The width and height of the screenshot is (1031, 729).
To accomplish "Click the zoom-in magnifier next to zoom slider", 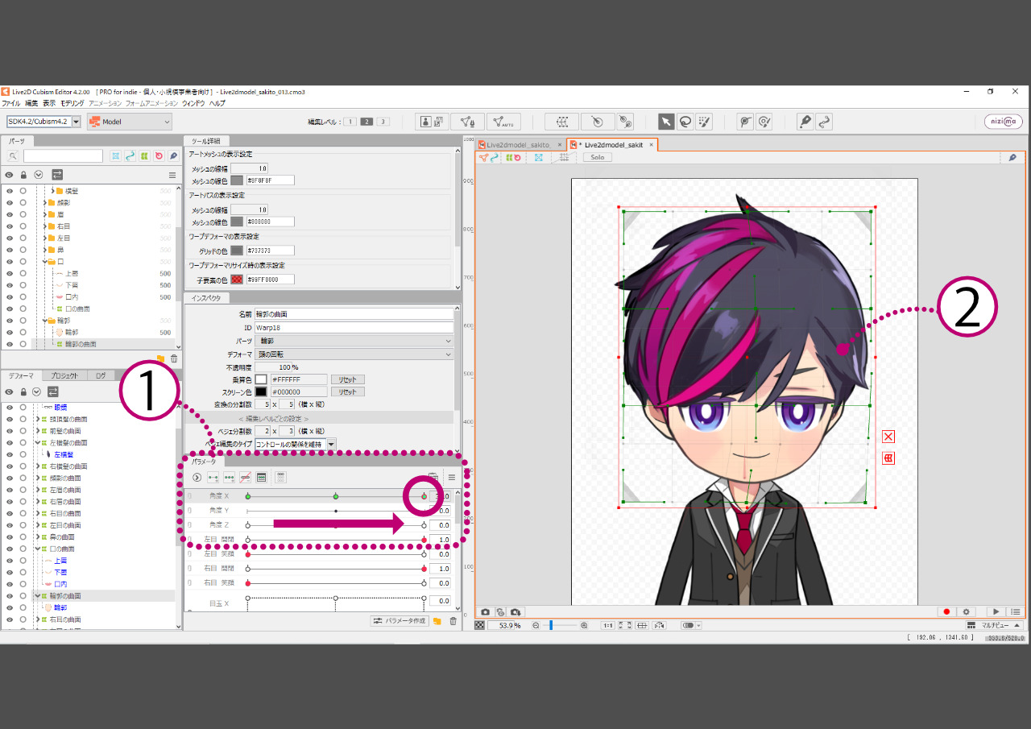I will tap(584, 625).
